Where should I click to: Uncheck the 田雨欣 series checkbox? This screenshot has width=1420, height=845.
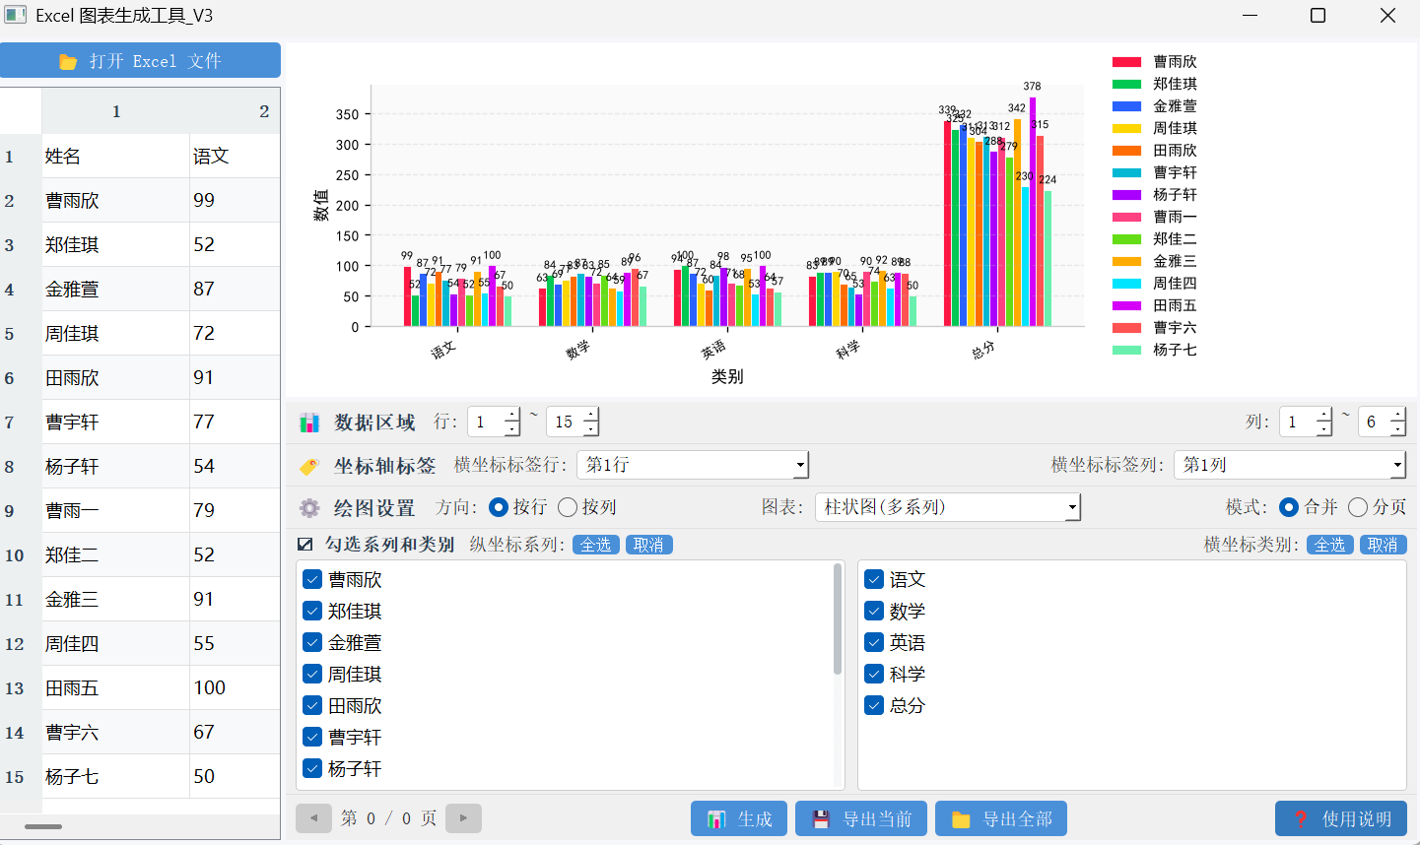312,706
